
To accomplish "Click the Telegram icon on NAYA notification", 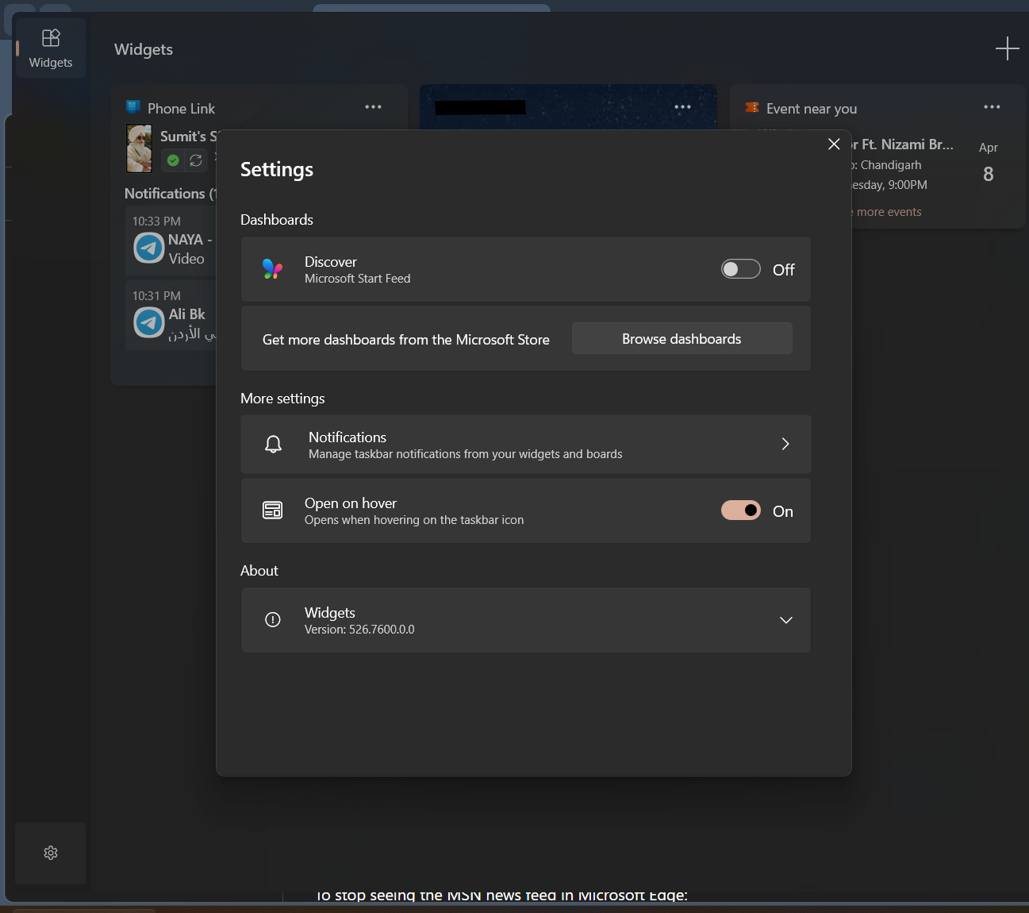I will [148, 248].
